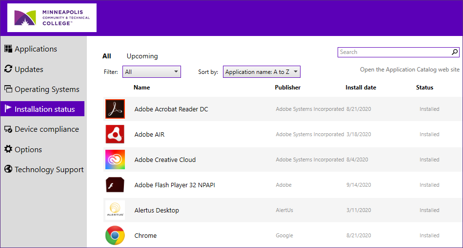
Task: Click the Installation status flag icon
Action: (x=8, y=108)
